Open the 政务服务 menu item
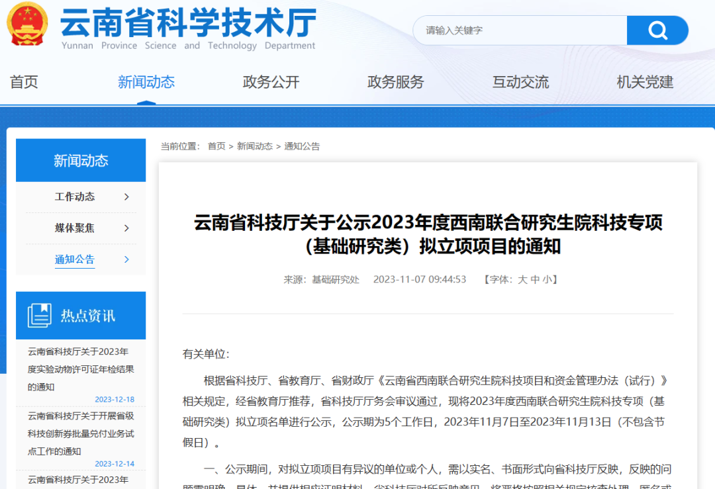This screenshot has height=489, width=715. [395, 82]
